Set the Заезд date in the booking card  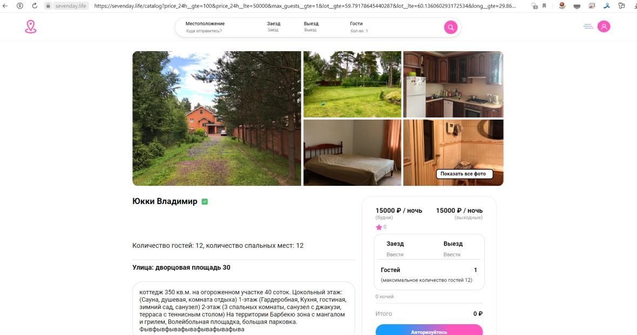pyautogui.click(x=395, y=248)
